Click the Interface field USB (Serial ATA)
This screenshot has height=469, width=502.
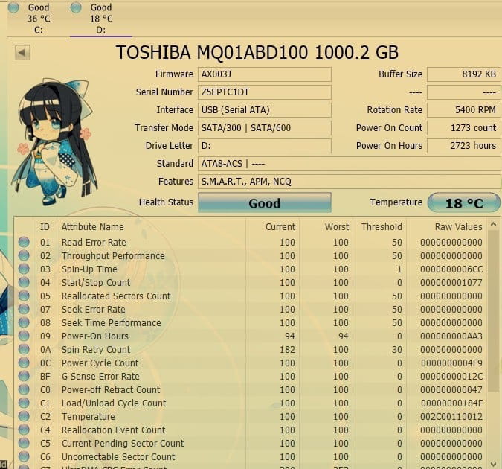point(265,110)
